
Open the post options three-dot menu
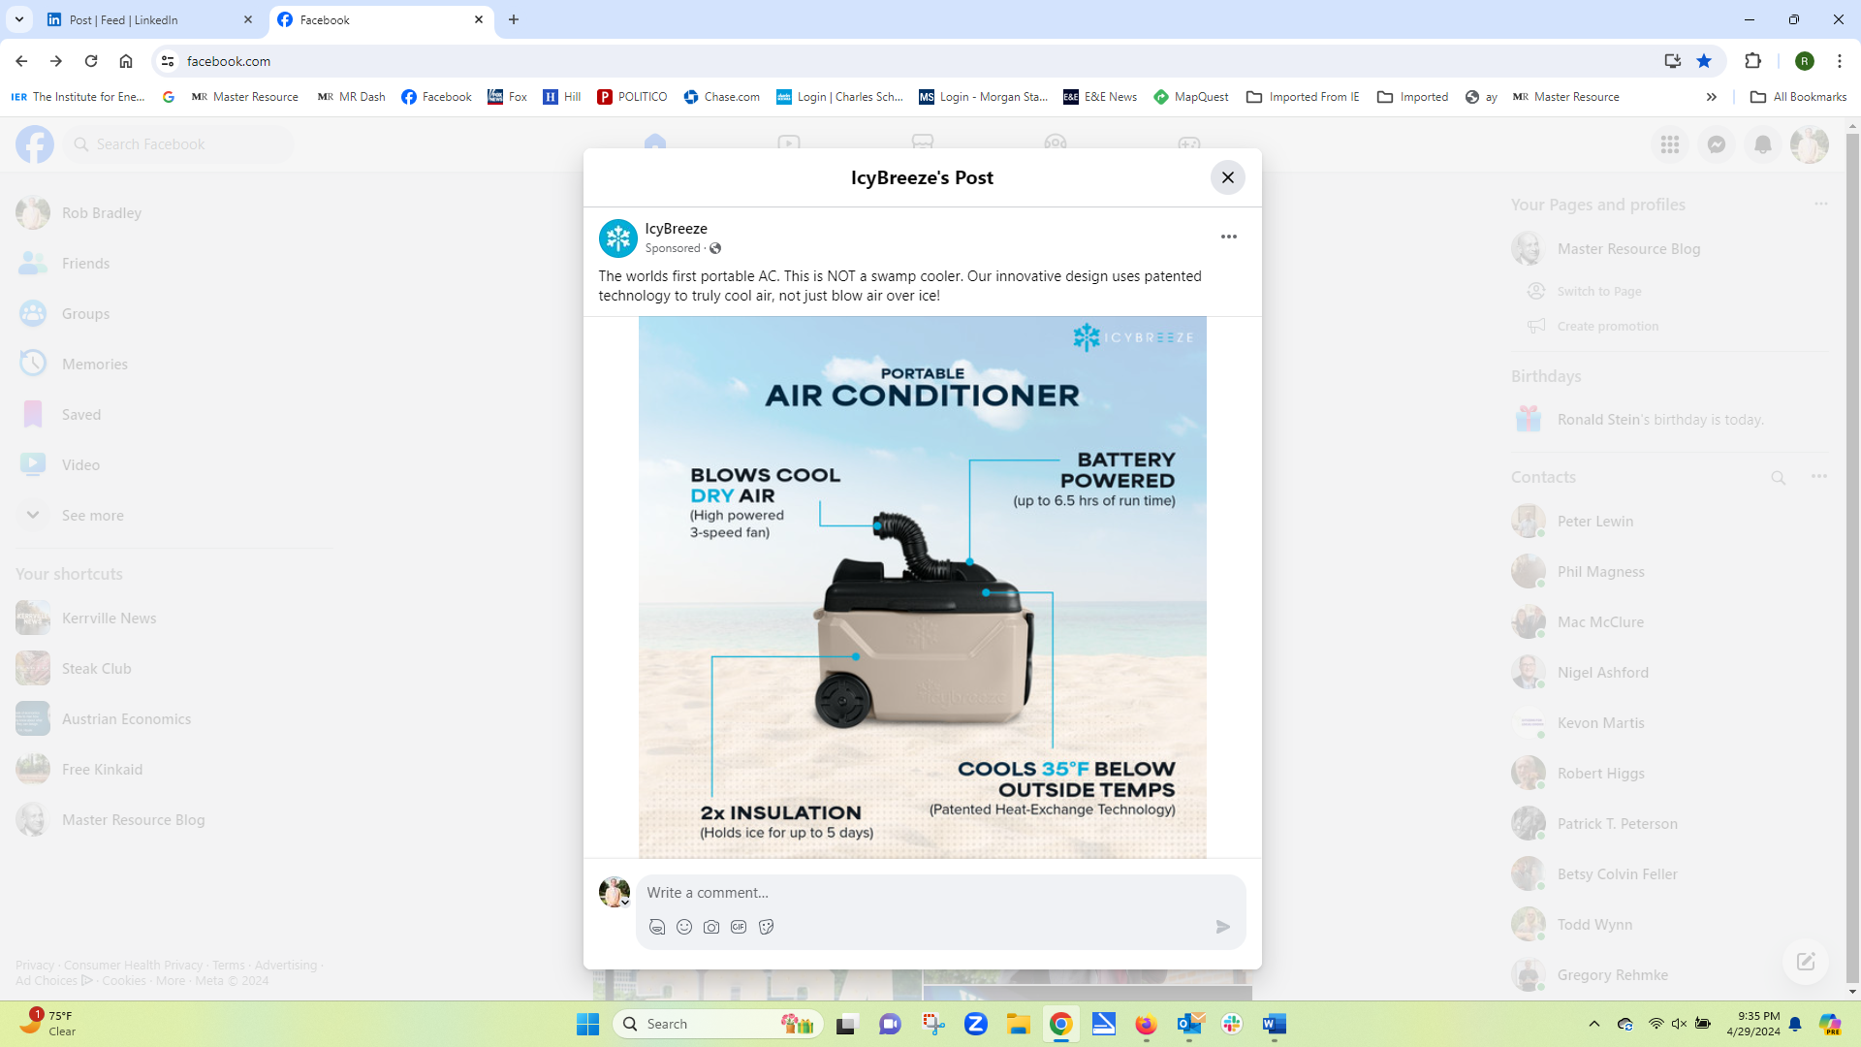[1228, 237]
